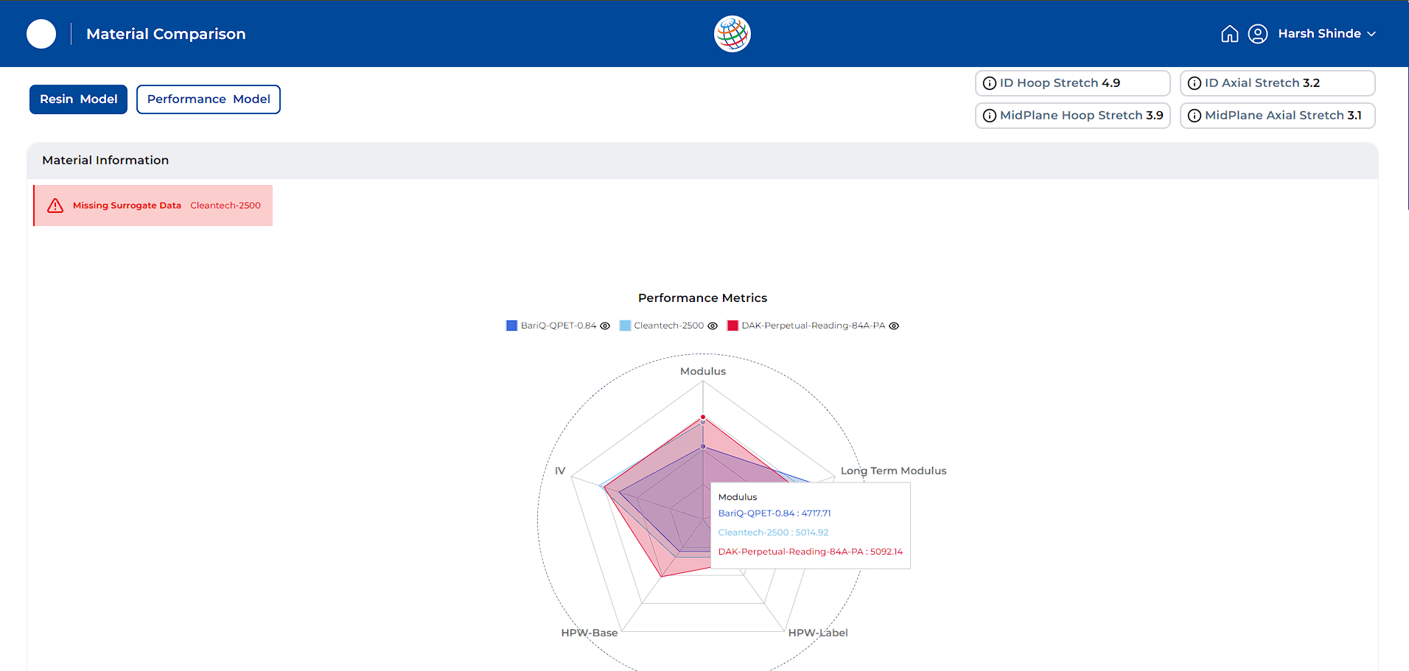
Task: Click info icon beside ID Axial Stretch
Action: [x=1195, y=83]
